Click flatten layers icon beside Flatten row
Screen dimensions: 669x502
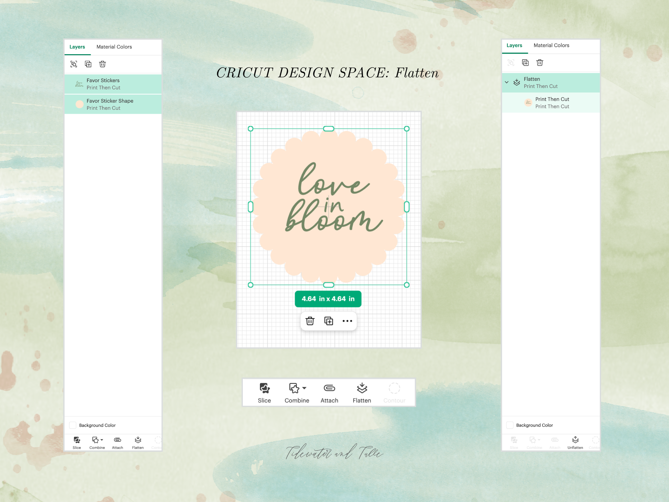tap(517, 82)
